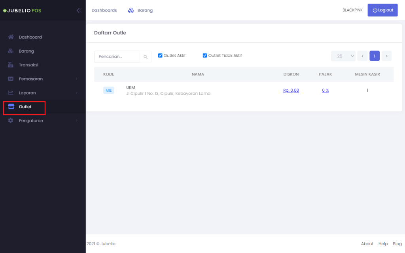This screenshot has width=405, height=253.
Task: Open the 25 rows-per-page dropdown
Action: click(x=343, y=56)
